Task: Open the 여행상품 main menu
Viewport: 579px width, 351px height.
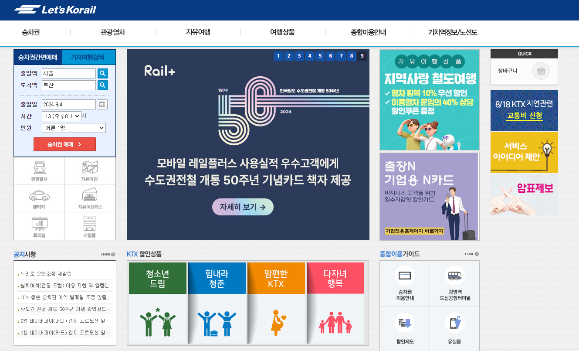Action: [282, 32]
